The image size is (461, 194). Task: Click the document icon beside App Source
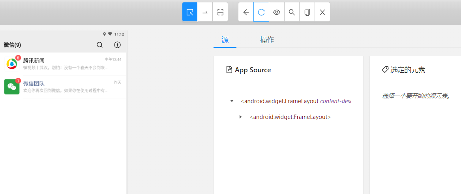(x=229, y=70)
